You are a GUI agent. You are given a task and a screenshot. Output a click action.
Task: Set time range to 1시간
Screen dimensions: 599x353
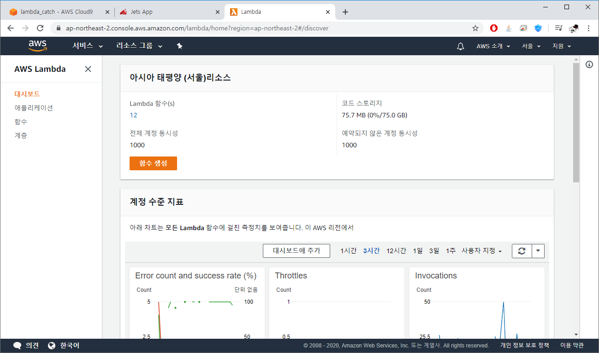349,251
